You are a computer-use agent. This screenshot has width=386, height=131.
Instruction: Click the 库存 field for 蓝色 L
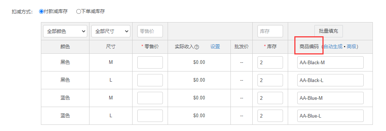coord(270,116)
